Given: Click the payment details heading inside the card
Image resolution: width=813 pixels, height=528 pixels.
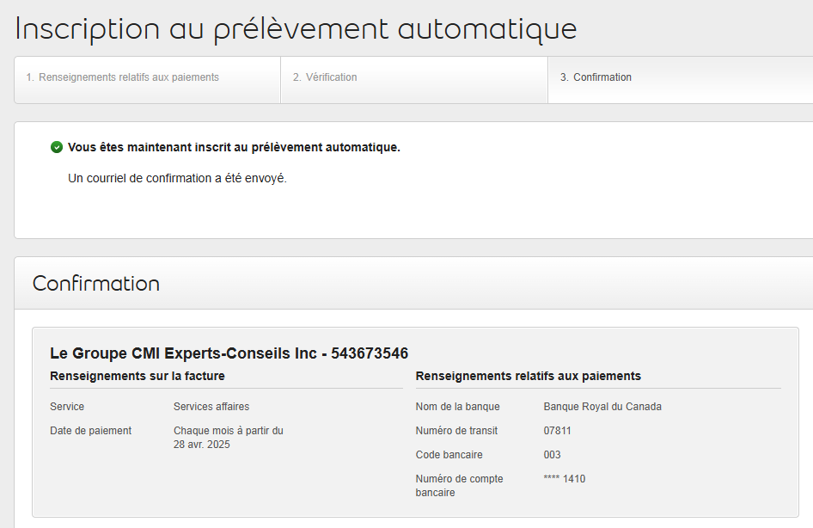Looking at the screenshot, I should pyautogui.click(x=528, y=376).
